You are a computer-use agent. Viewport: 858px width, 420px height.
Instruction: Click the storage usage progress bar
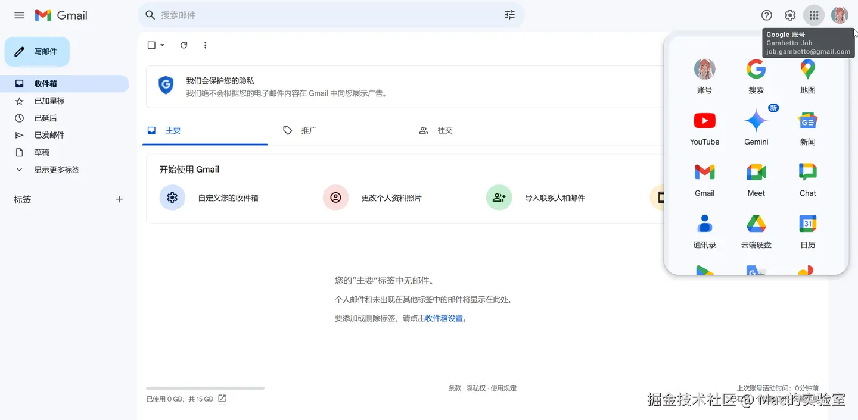click(x=205, y=388)
